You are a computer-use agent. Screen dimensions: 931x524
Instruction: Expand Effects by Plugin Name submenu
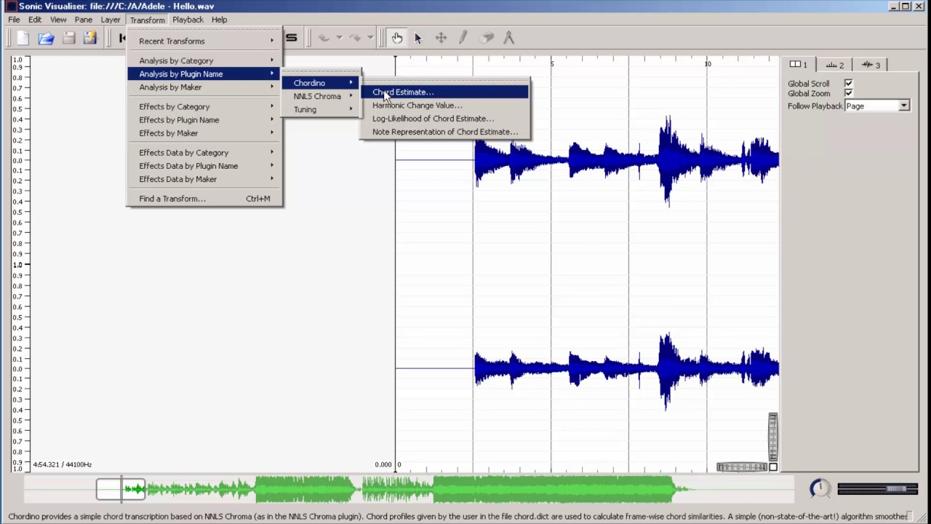point(205,119)
